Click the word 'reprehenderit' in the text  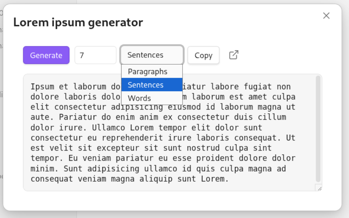click(x=132, y=138)
